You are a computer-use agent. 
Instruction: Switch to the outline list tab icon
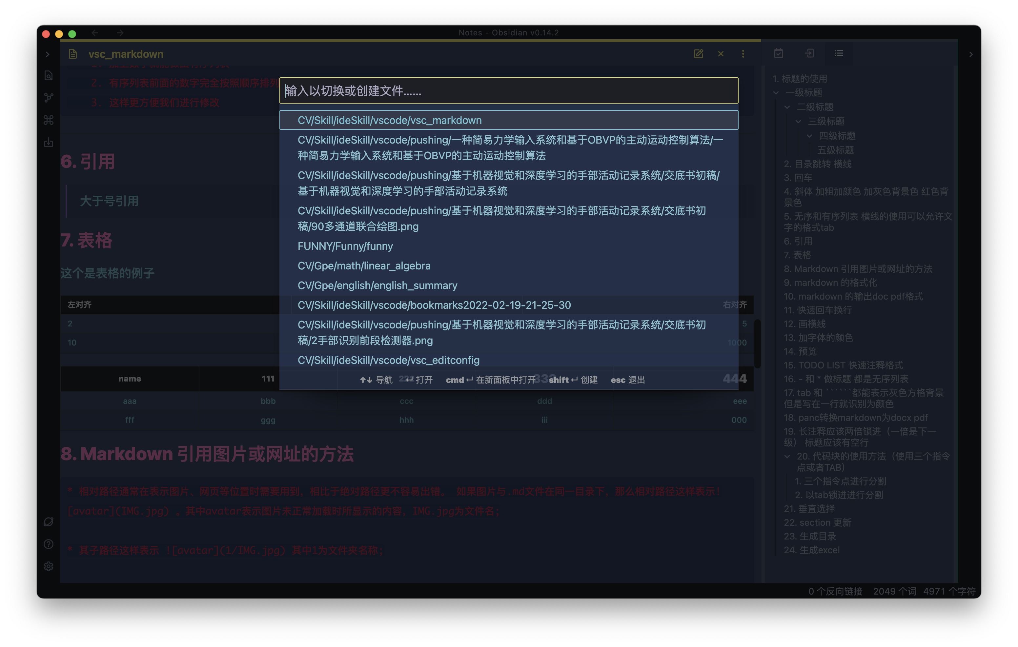point(839,53)
